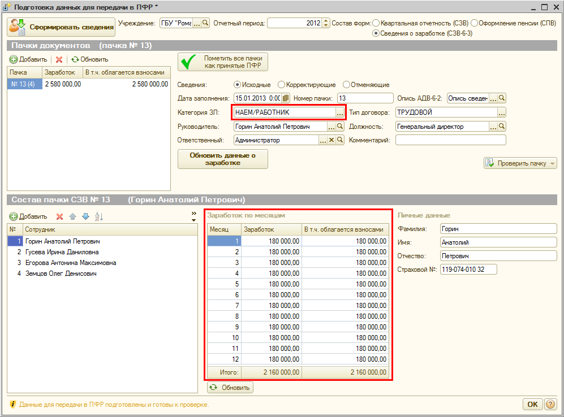Increase Отчетный период year with spinner
564x417 pixels.
tap(325, 21)
